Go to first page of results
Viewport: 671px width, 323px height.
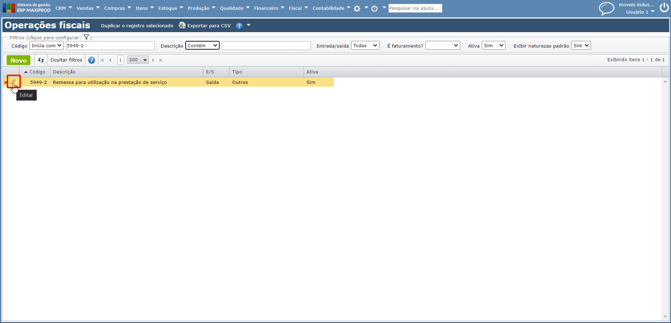coord(102,60)
